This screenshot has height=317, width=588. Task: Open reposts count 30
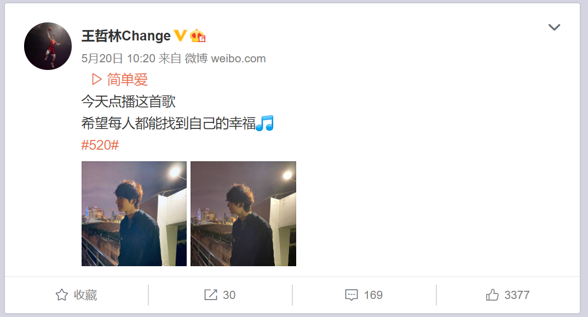coord(229,295)
